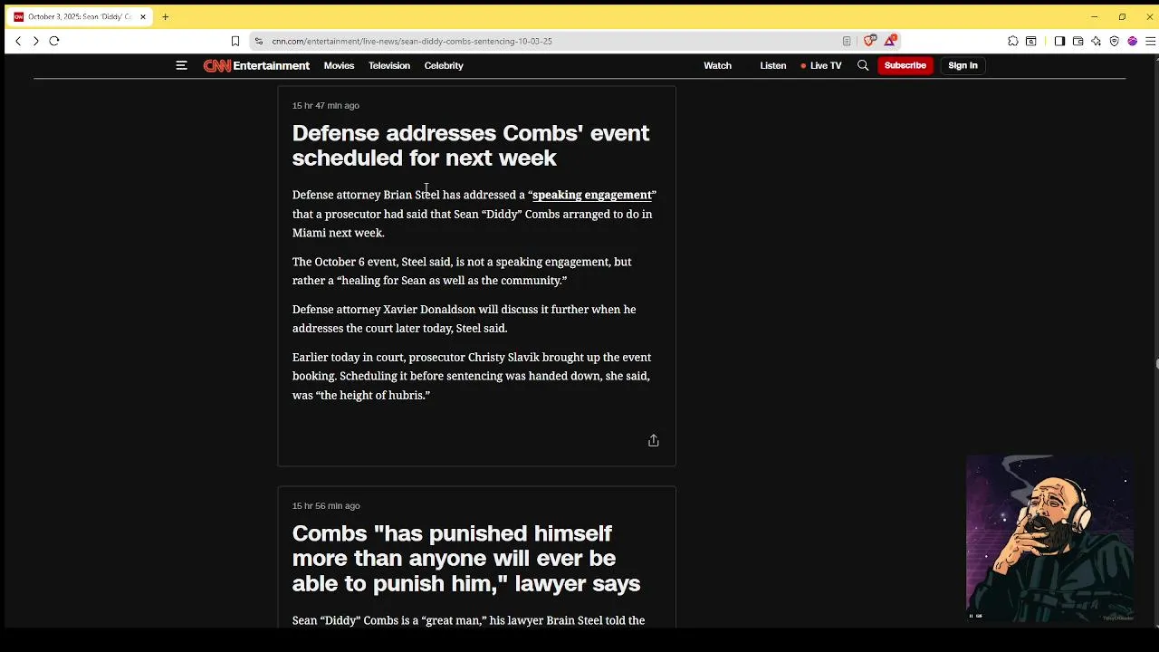Open Television section
The height and width of the screenshot is (652, 1159).
(x=389, y=65)
